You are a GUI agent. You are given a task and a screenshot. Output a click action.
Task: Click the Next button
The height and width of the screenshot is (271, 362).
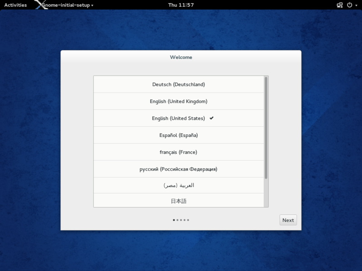tap(288, 220)
